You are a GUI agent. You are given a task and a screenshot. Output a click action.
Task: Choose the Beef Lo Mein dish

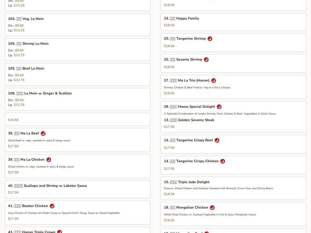pos(33,69)
